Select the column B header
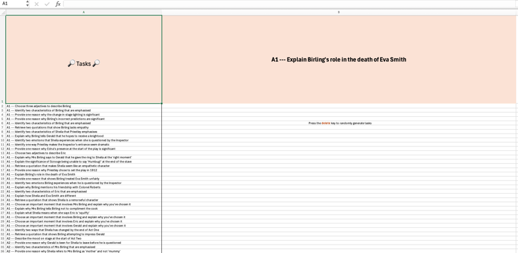518x253 pixels. click(339, 12)
